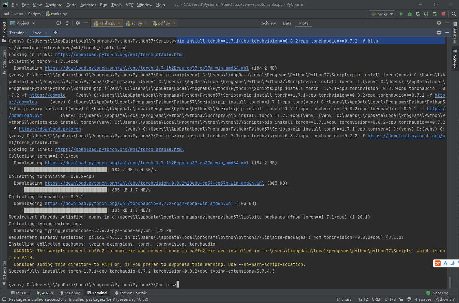The image size is (459, 303).
Task: Click the packages installed status message
Action: [x=78, y=299]
